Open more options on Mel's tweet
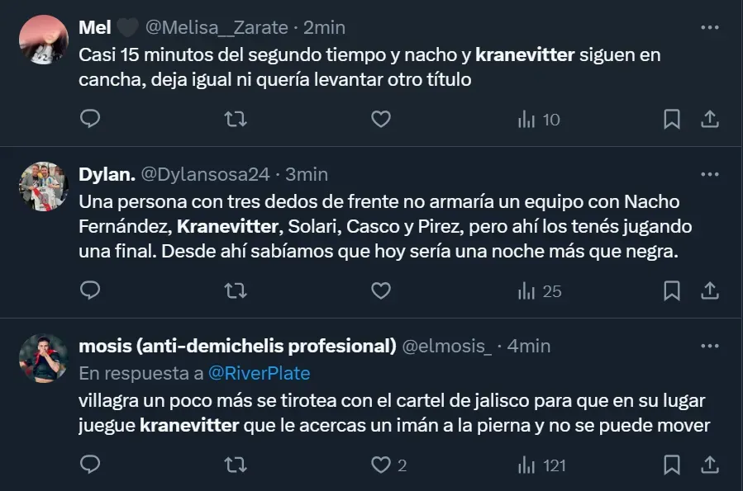 coord(709,27)
